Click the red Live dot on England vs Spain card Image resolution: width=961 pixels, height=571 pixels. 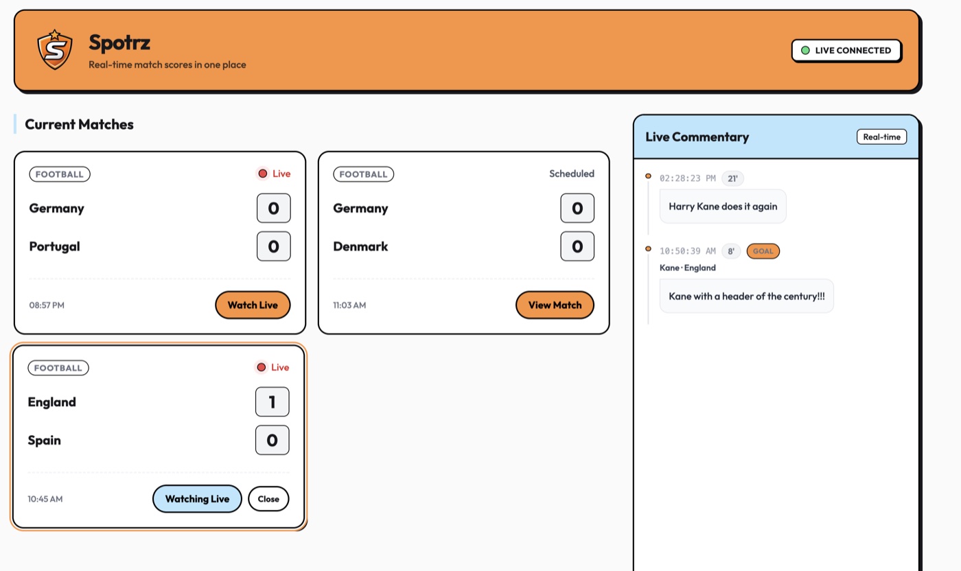(262, 367)
